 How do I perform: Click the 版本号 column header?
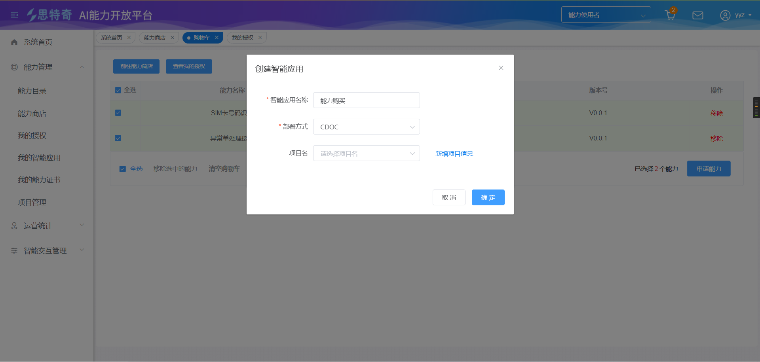[x=598, y=90]
